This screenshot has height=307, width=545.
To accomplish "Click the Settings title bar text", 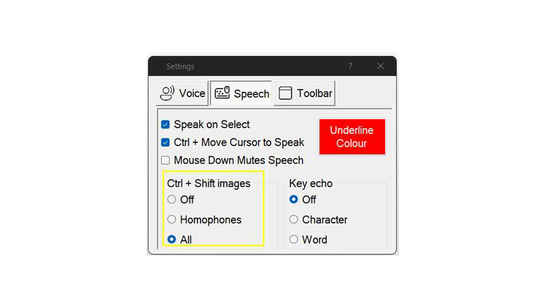I will click(180, 67).
